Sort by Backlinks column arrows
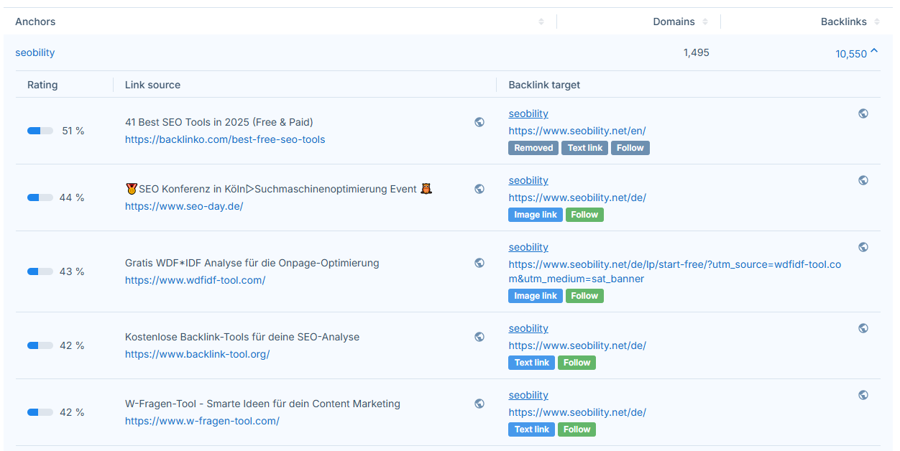Screen dimensions: 900x451 (877, 22)
